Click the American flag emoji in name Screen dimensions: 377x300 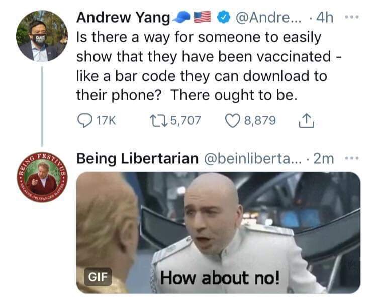(x=203, y=17)
